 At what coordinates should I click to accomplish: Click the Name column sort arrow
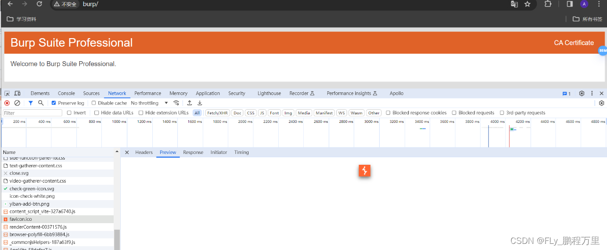117,153
